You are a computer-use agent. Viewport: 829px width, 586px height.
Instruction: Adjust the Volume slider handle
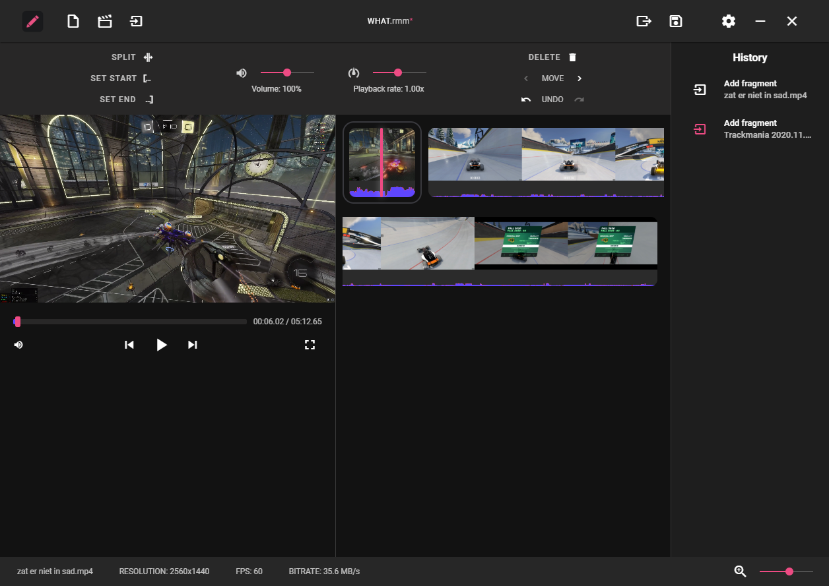click(x=287, y=73)
